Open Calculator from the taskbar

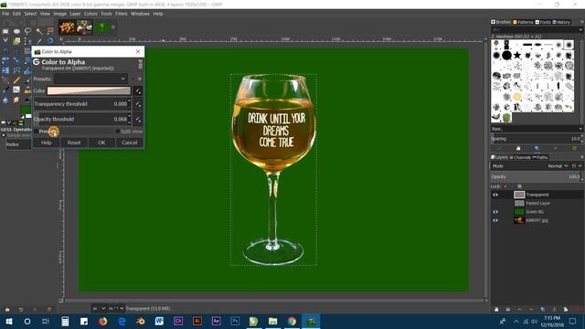coord(65,321)
